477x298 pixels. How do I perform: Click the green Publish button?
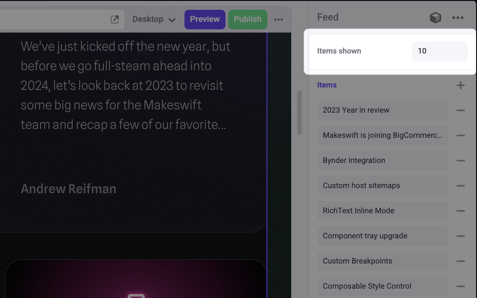click(x=248, y=20)
